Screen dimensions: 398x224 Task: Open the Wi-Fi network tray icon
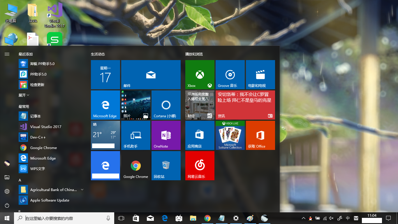coord(325,218)
